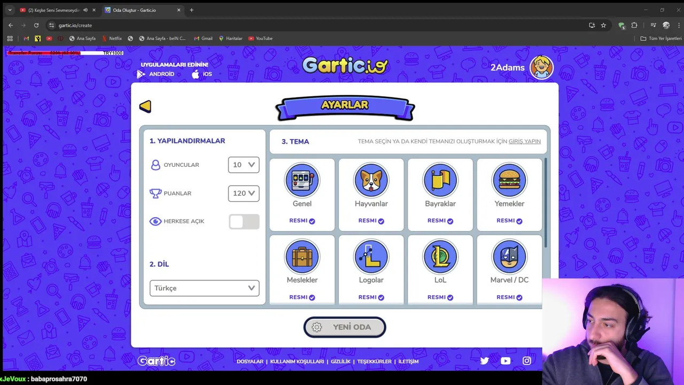
Task: Open the Dosyalar footer link
Action: 250,361
